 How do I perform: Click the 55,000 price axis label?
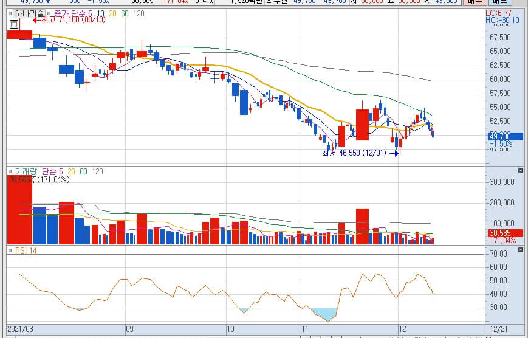(501, 107)
